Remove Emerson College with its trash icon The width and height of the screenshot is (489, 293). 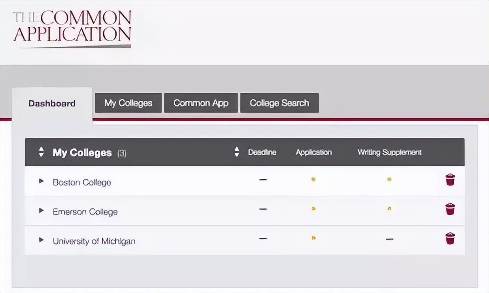[450, 209]
